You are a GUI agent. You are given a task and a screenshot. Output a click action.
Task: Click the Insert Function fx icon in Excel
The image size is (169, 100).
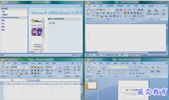point(38,80)
